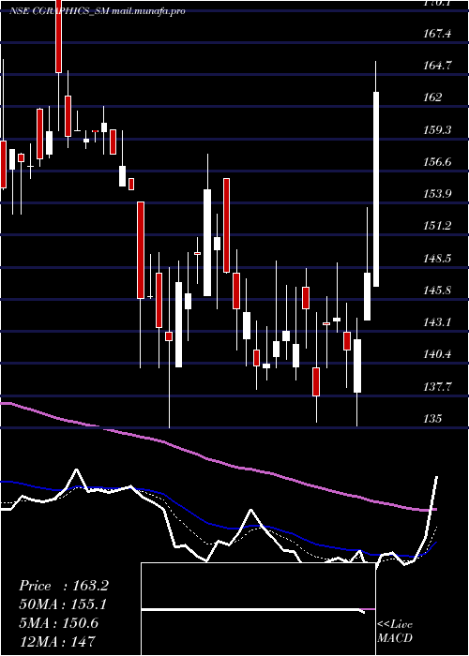Click the 137.7 price axis label
The width and height of the screenshot is (469, 656).
pyautogui.click(x=438, y=387)
